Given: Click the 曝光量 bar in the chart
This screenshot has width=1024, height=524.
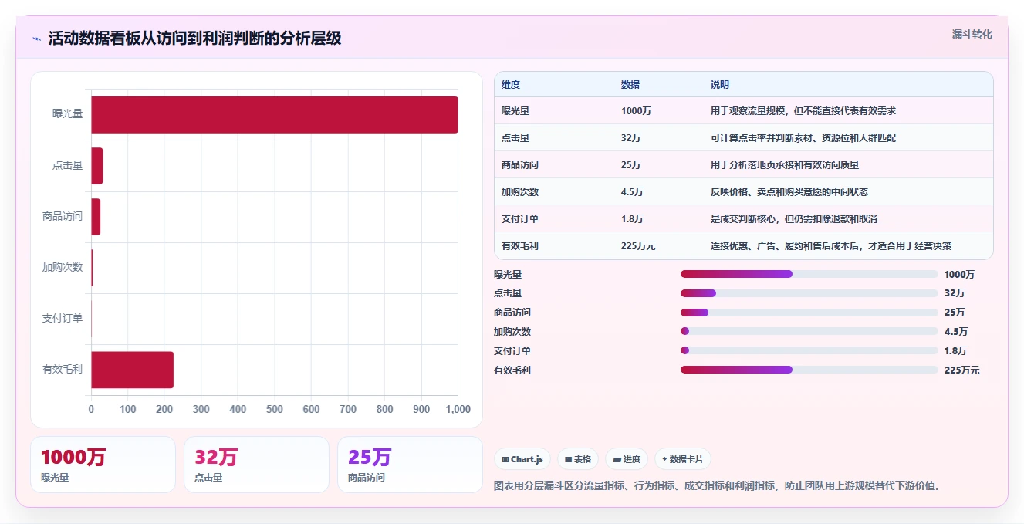Looking at the screenshot, I should click(x=275, y=114).
